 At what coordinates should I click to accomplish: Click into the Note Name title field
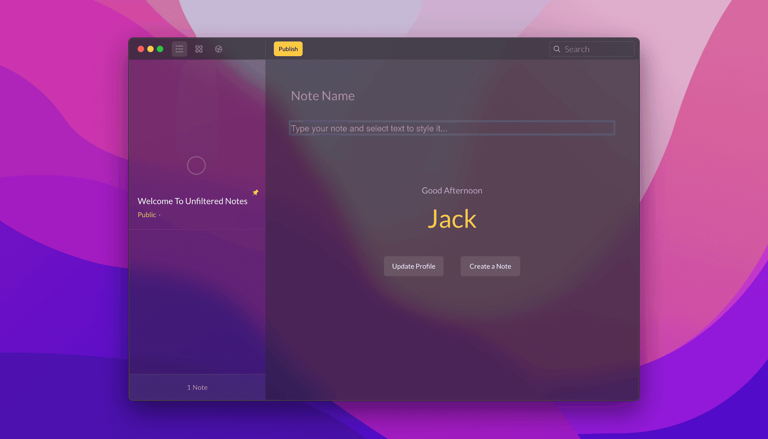click(323, 96)
